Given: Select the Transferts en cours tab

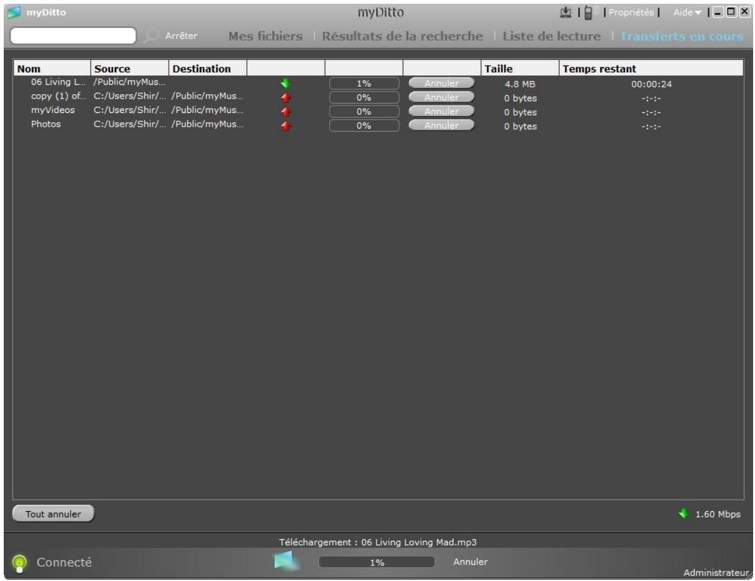Looking at the screenshot, I should (x=683, y=36).
